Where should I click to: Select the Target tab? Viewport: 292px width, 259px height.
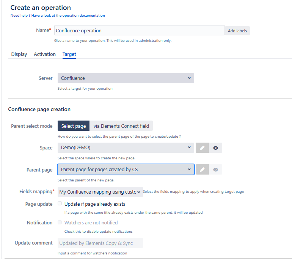[69, 54]
